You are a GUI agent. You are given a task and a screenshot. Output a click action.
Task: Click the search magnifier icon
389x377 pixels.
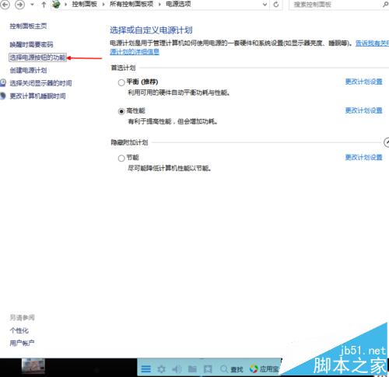(x=385, y=5)
